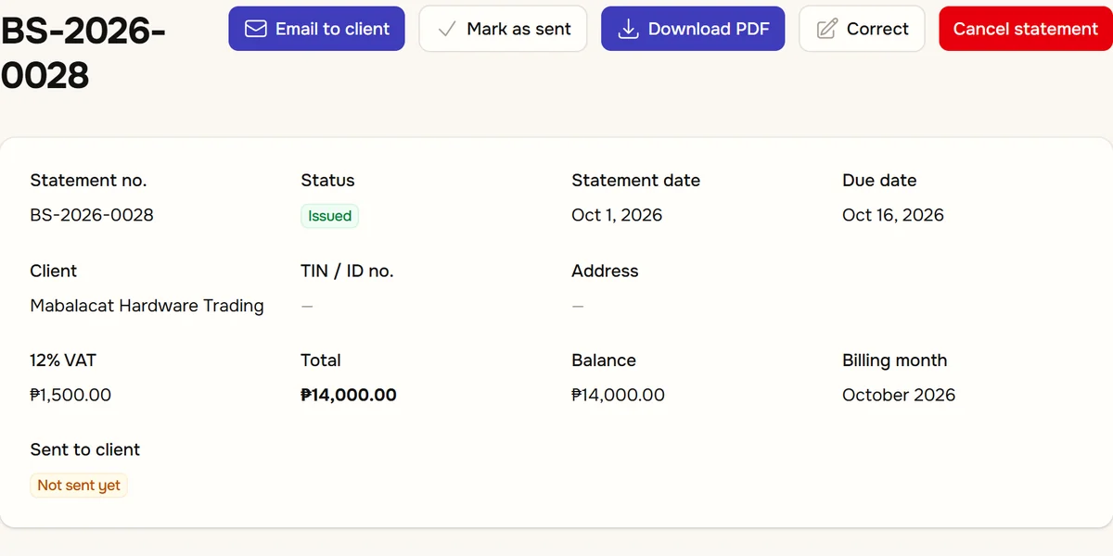
Task: Mark the statement as sent
Action: tap(503, 29)
